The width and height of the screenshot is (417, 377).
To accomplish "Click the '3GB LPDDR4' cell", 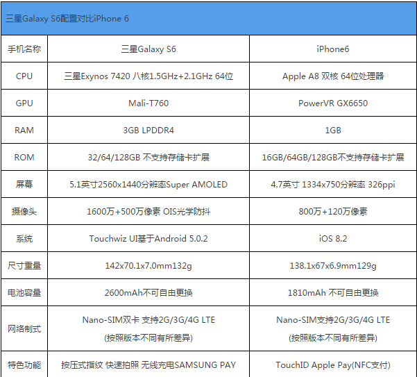I will pyautogui.click(x=148, y=131).
